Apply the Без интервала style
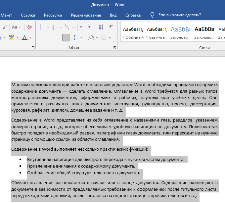 [x=157, y=33]
